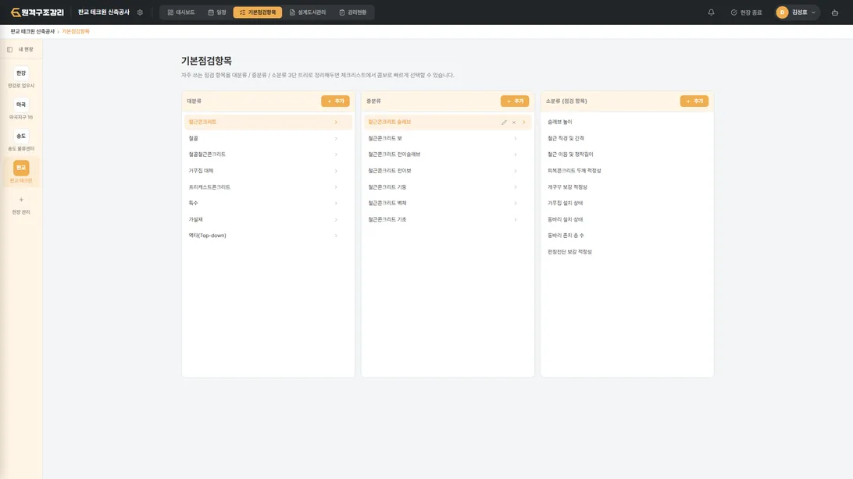The height and width of the screenshot is (479, 853).
Task: Select the 철근콘크리트 벽체 row
Action: tap(448, 203)
